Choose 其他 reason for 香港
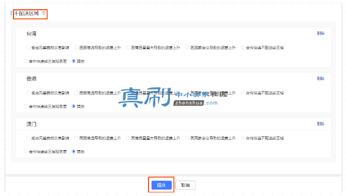The image size is (346, 196). (74, 106)
